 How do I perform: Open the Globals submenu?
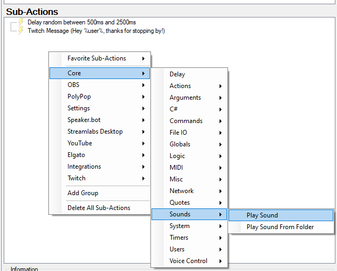click(x=189, y=144)
